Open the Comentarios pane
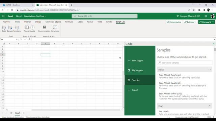Viewport: 216px width, 121px height. tap(173, 22)
